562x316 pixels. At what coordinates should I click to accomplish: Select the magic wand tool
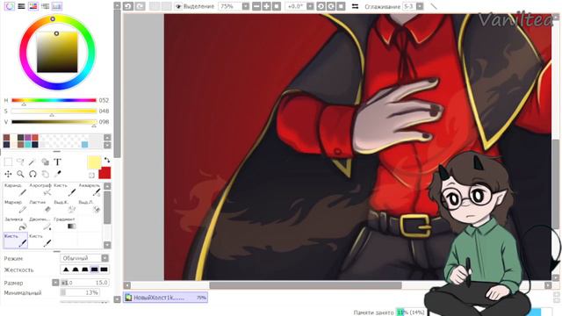coord(32,162)
